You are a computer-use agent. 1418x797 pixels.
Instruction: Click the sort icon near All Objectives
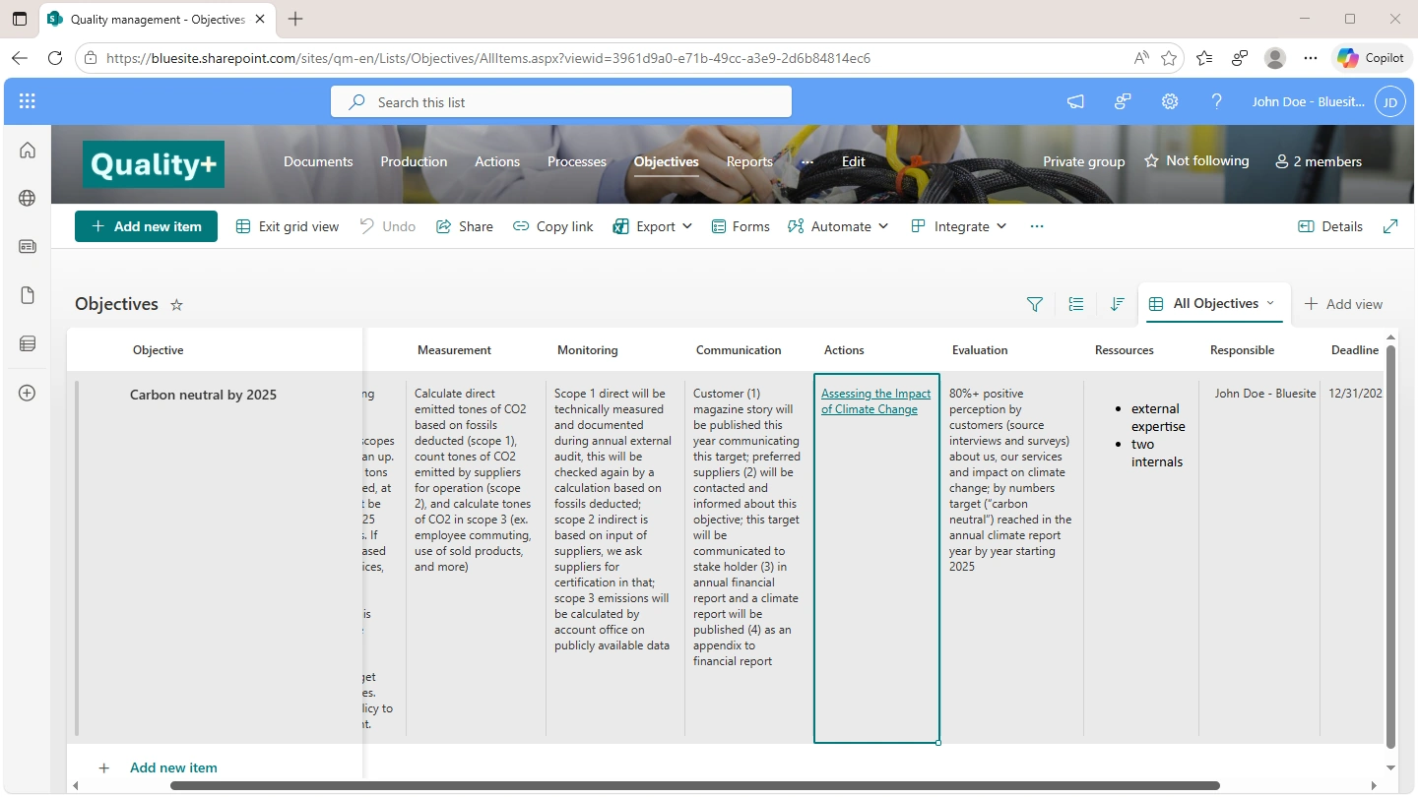(x=1117, y=304)
